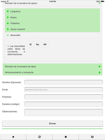Expand the Peldaños section
The width and height of the screenshot is (105, 140).
tap(52, 23)
